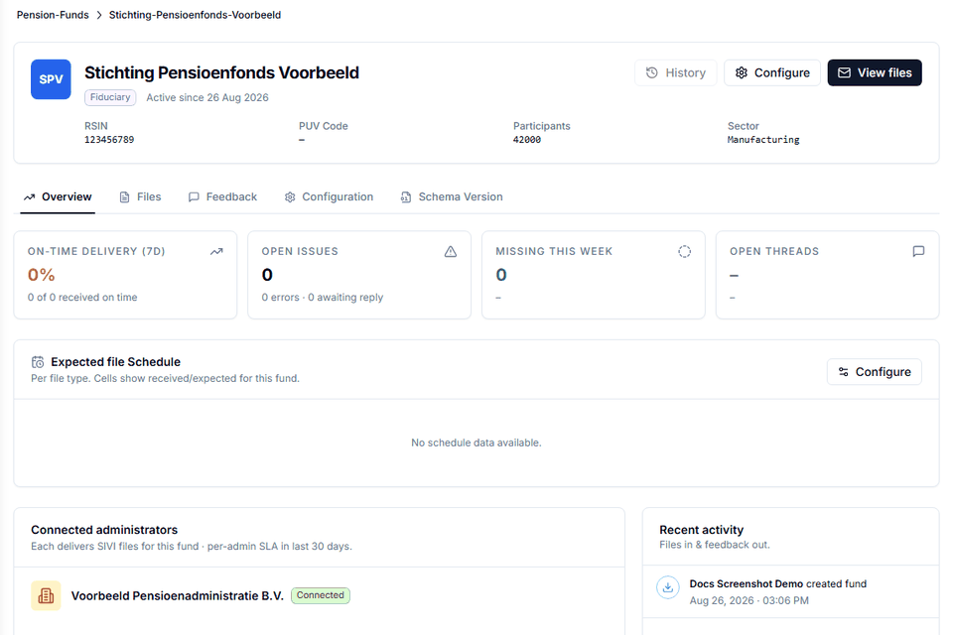Click the top Configure button with gear
953x635 pixels.
772,72
